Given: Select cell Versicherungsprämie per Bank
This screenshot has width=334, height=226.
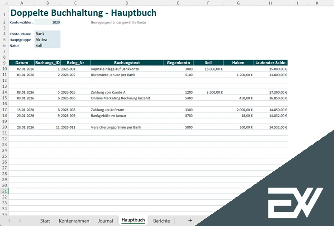Looking at the screenshot, I should click(127, 127).
